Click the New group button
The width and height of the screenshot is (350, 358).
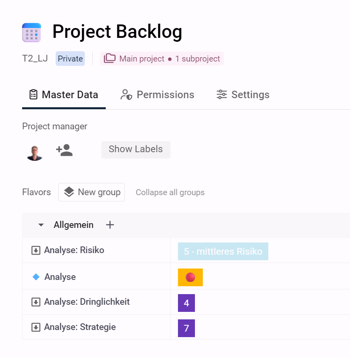(x=92, y=192)
